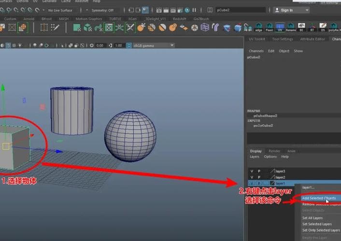
Task: Click the 'Rename' custom script shelf icon
Action: pyautogui.click(x=291, y=27)
